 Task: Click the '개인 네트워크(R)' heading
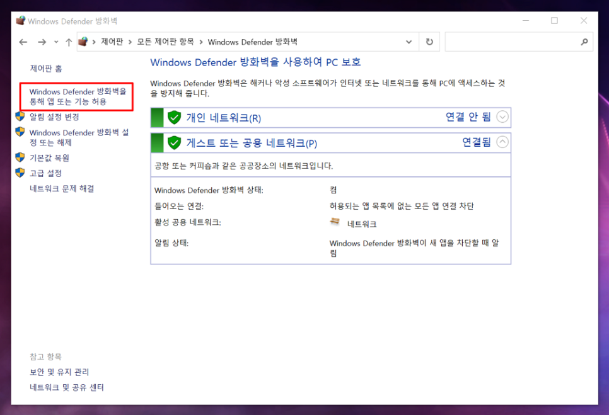[x=224, y=118]
